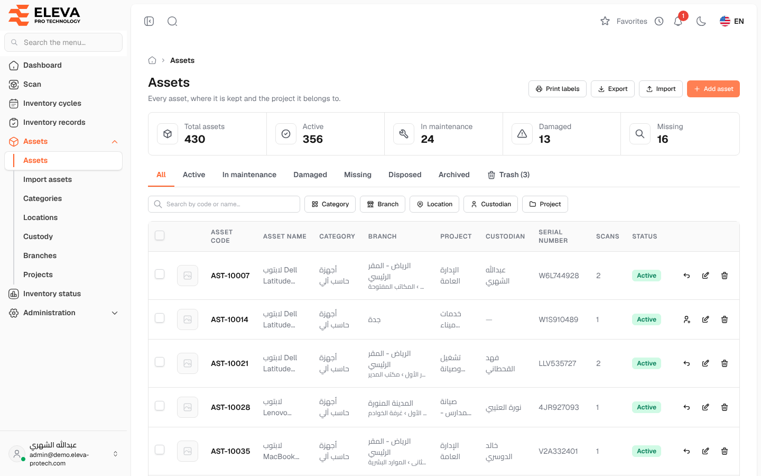This screenshot has height=476, width=761.
Task: Open the notifications bell
Action: 678,21
